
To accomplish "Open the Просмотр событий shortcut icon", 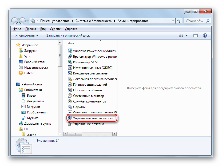I will click(70, 90).
